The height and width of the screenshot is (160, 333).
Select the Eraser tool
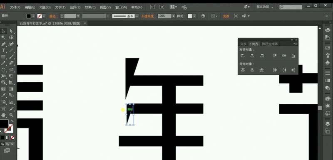point(11,63)
